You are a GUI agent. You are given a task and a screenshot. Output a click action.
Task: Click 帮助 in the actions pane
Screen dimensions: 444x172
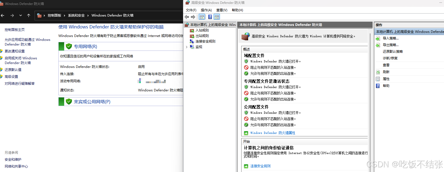point(386,86)
